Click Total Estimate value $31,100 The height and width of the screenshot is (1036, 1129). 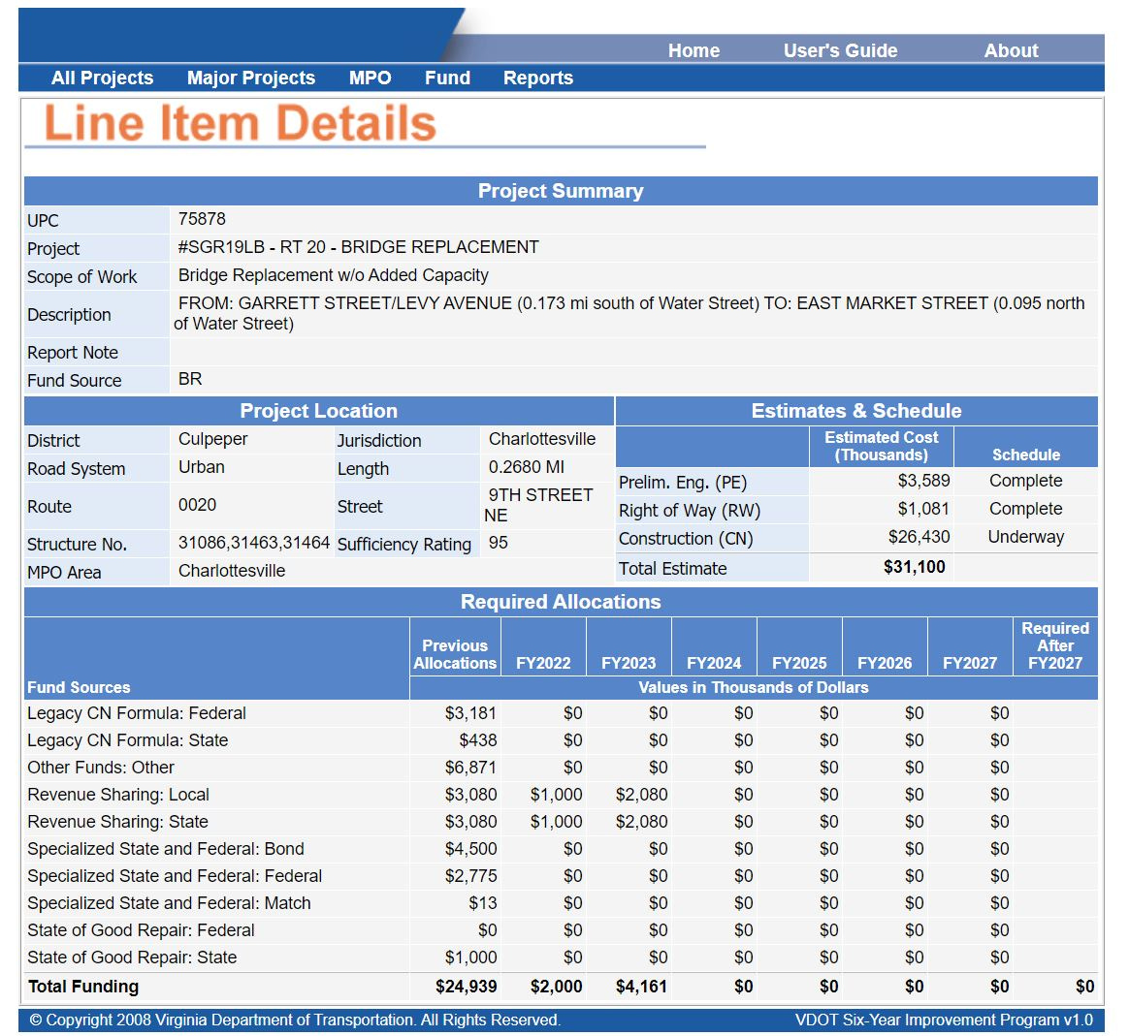click(915, 567)
